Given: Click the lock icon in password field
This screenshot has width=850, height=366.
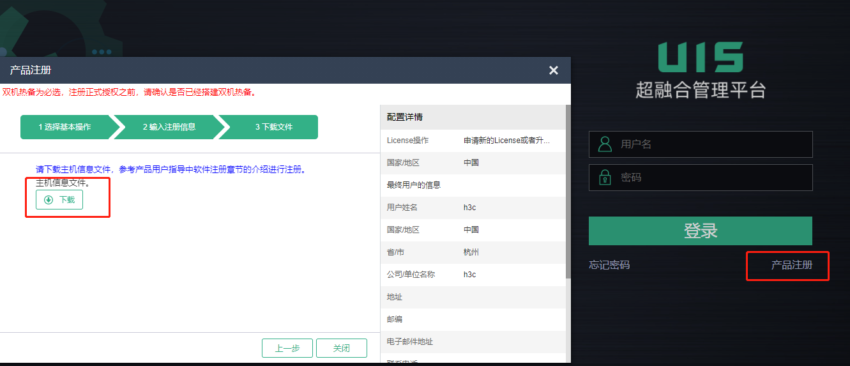Looking at the screenshot, I should tap(605, 178).
